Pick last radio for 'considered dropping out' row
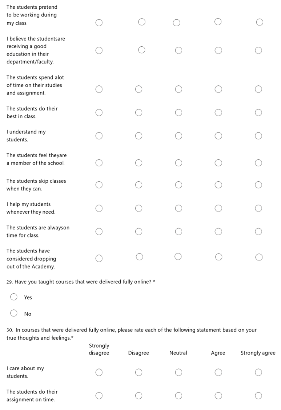 259,257
